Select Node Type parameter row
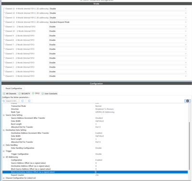The width and height of the screenshot is (192, 181). tap(95, 112)
